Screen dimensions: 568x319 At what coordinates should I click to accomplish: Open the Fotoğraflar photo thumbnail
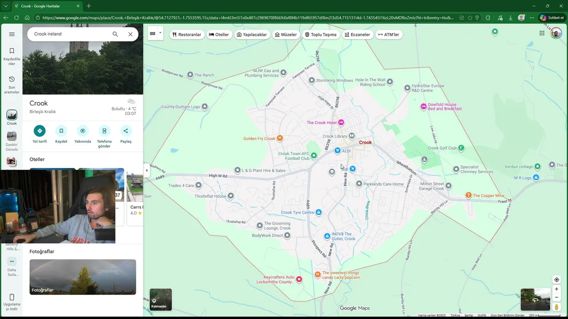click(83, 277)
